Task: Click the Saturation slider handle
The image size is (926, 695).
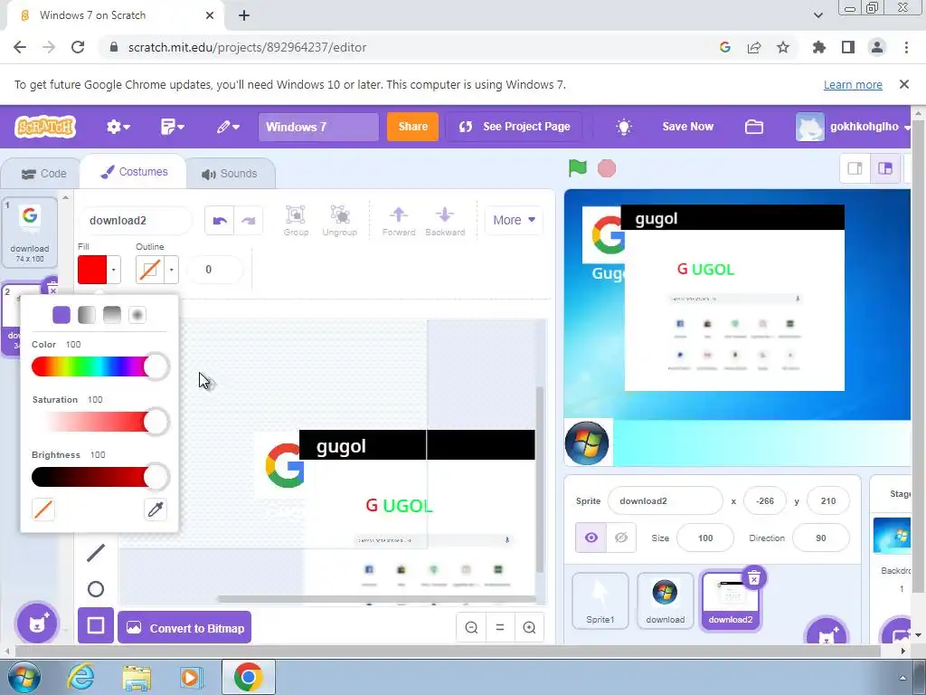Action: click(x=156, y=422)
